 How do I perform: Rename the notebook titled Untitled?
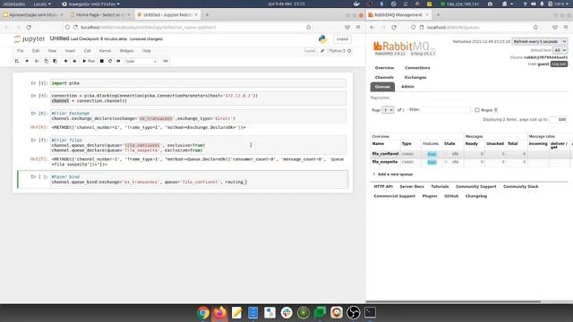59,38
